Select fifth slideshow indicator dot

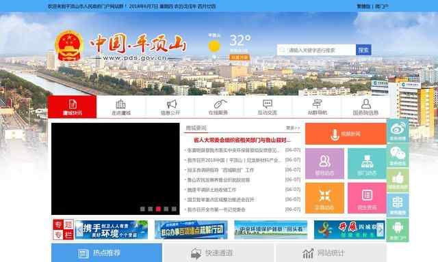tap(174, 209)
